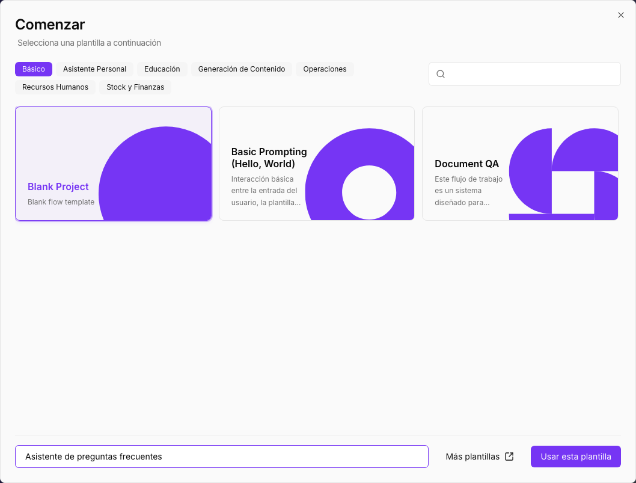Viewport: 636px width, 483px height.
Task: Select the Basic Prompting (Hello, World) template
Action: pos(317,164)
